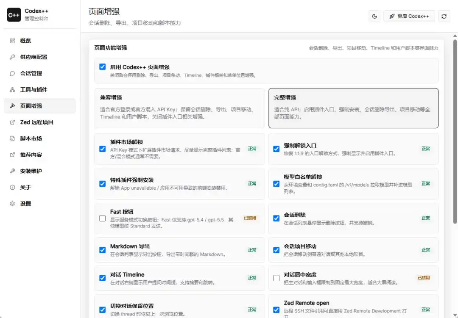Enable the Fast 按钮 checkbox

click(x=103, y=218)
